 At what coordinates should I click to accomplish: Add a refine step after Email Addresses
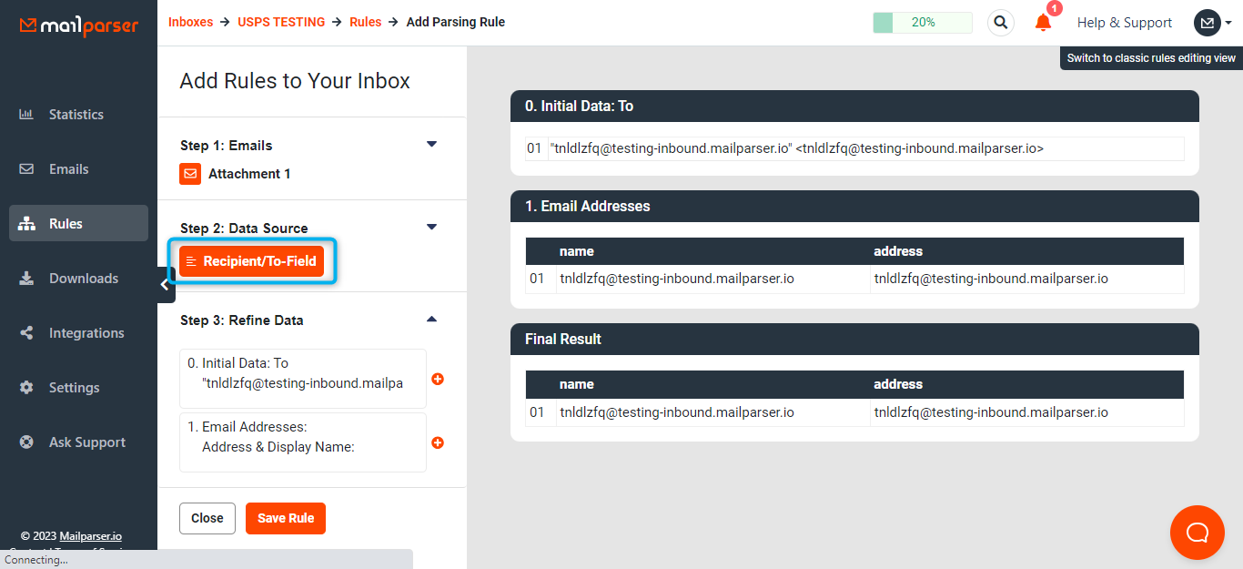438,442
